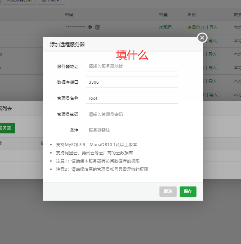
Task: Click the 未配置 capacity link
Action: click(165, 27)
